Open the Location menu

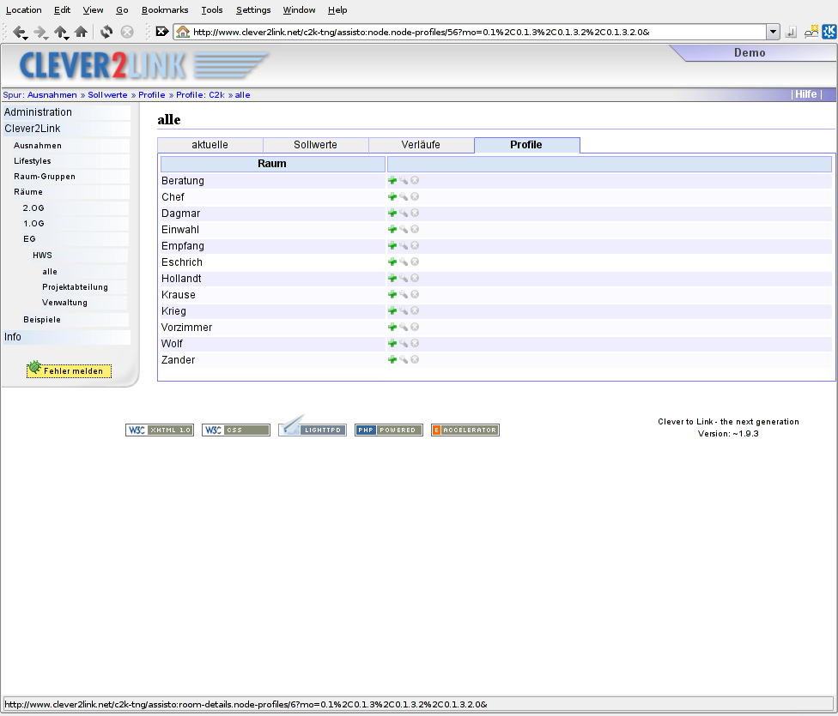click(x=23, y=9)
